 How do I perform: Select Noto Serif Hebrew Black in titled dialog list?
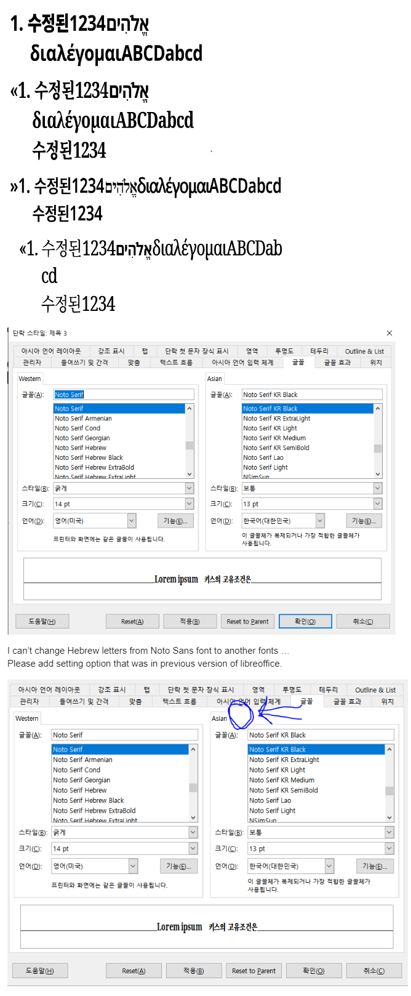click(x=89, y=457)
